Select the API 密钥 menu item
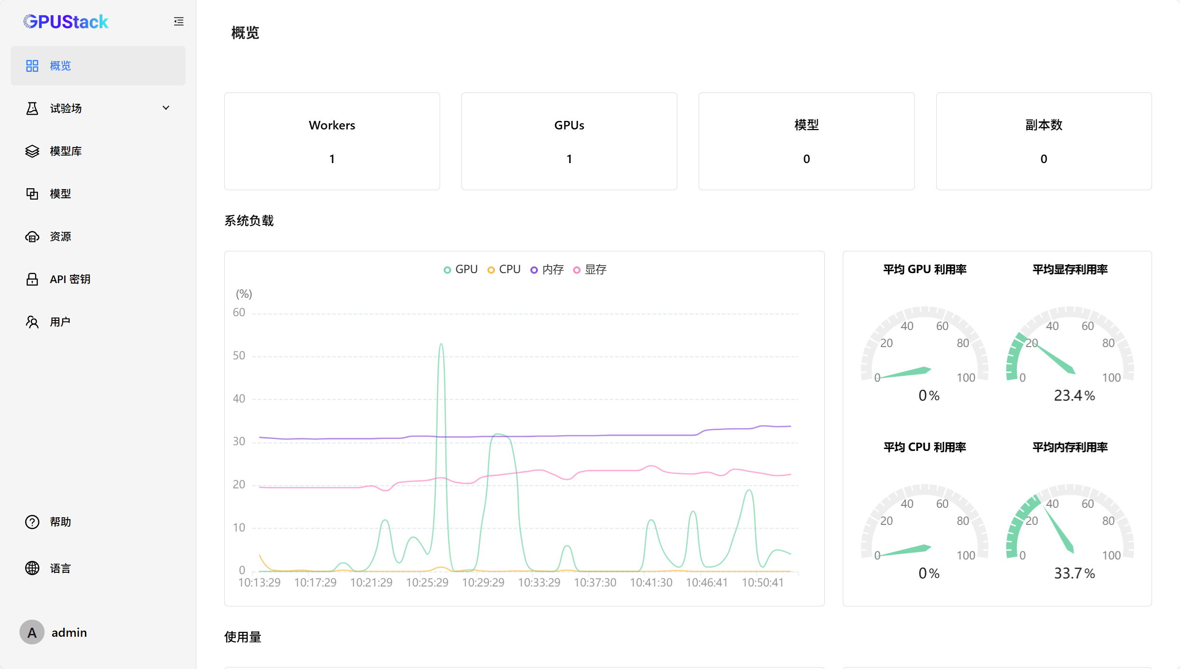 coord(70,279)
